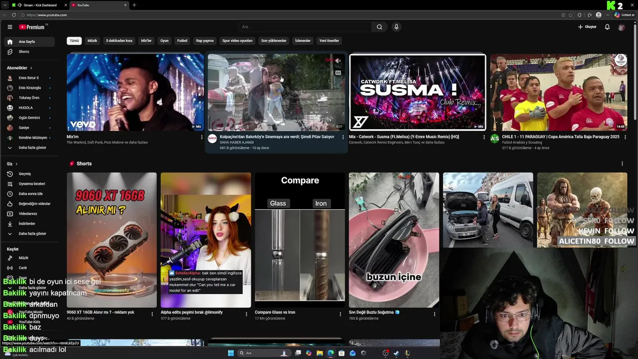This screenshot has height=359, width=638.
Task: Open YouTube account avatar menu
Action: [621, 27]
